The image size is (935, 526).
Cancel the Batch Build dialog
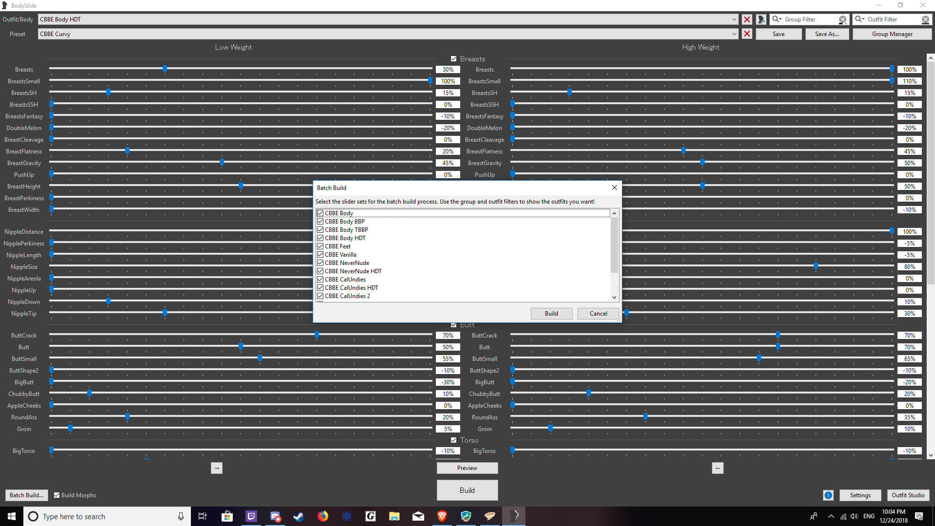point(598,314)
